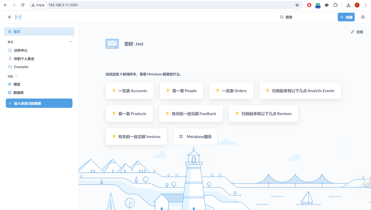Click the search magnifier icon
Viewport: 371px width, 210px height.
tap(282, 17)
